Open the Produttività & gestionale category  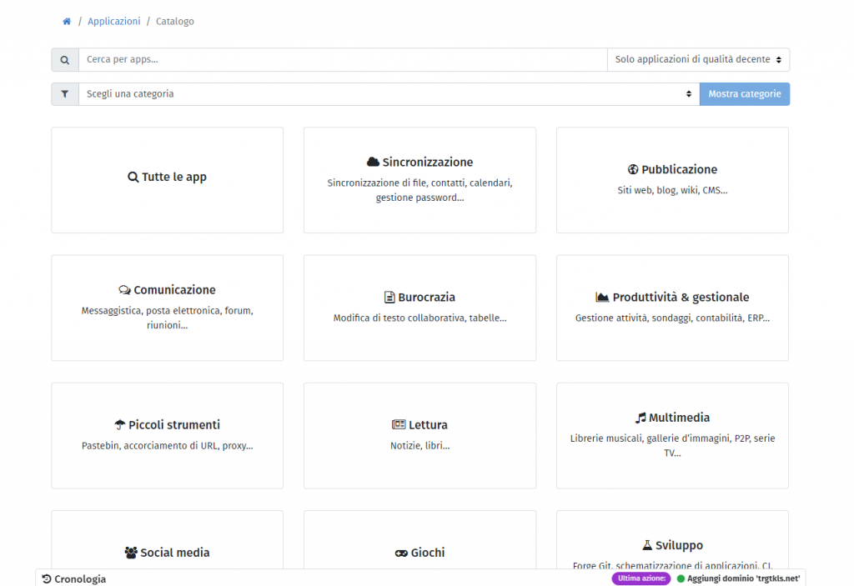coord(672,308)
